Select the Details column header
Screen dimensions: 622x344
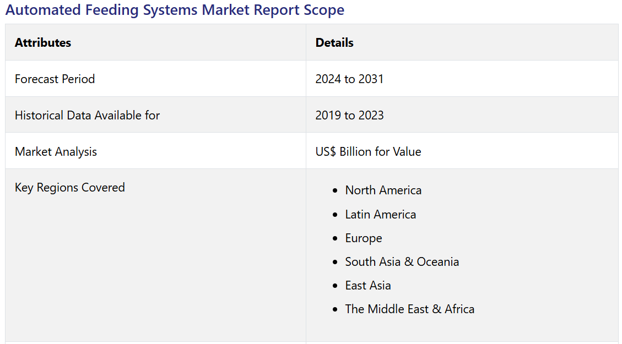pyautogui.click(x=334, y=42)
